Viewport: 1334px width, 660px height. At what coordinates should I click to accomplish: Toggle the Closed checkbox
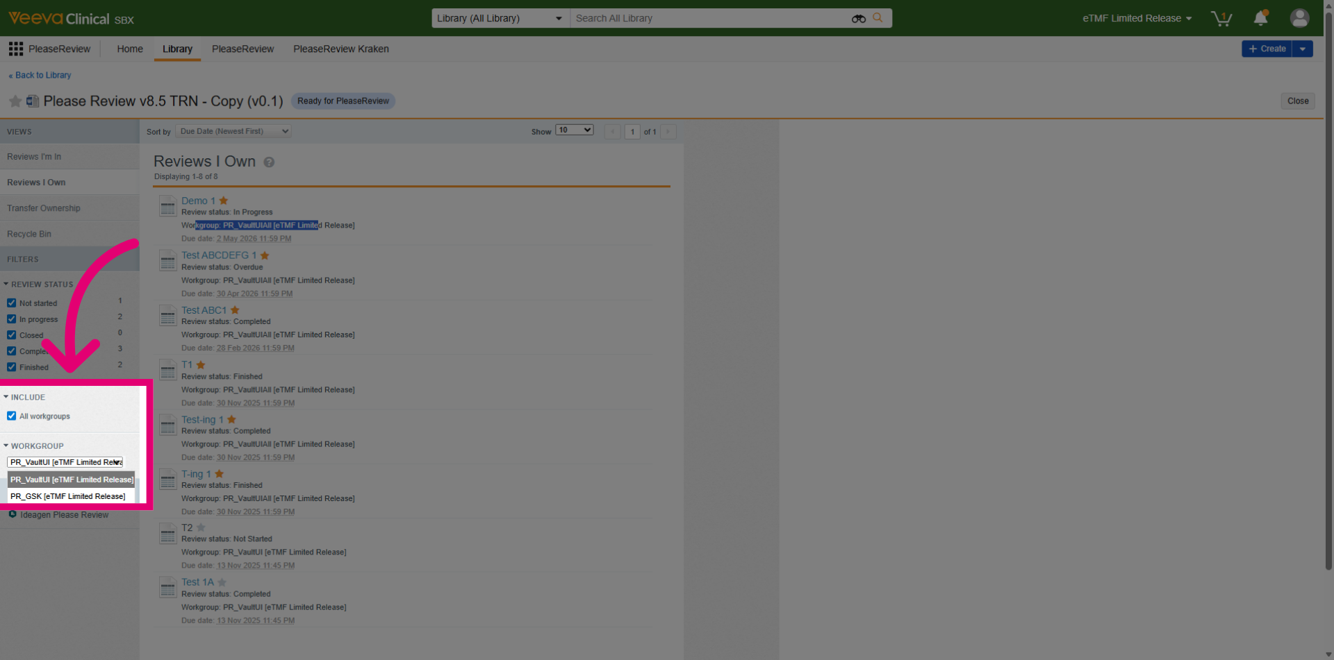point(11,335)
